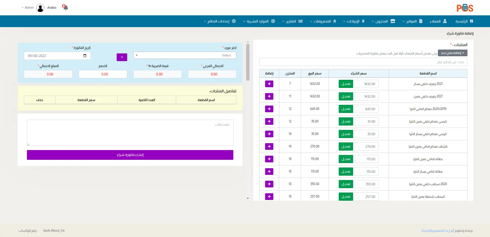
Task: Add 2020/2019 صدام امامي النترا with plus icon
Action: click(269, 109)
